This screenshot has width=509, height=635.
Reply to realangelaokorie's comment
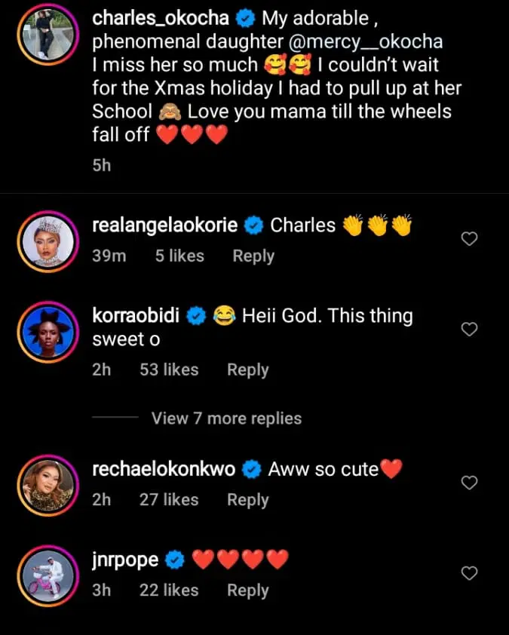click(x=253, y=256)
